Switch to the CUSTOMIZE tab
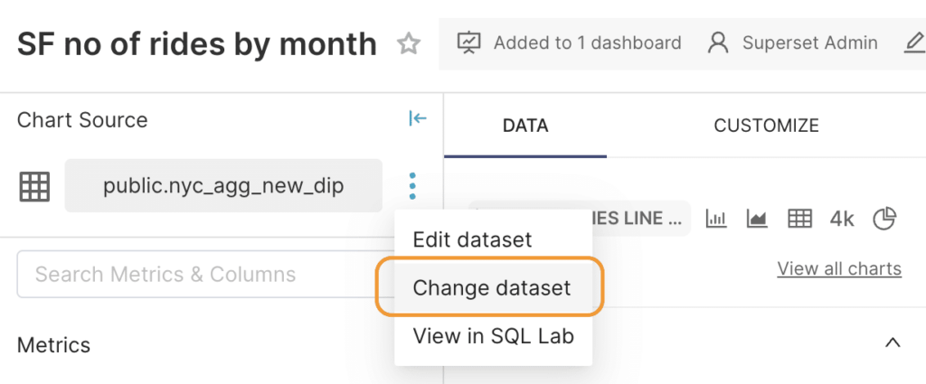Viewport: 926px width, 384px height. (766, 126)
